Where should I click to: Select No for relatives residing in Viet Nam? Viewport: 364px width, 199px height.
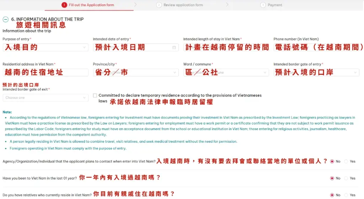[332, 195]
